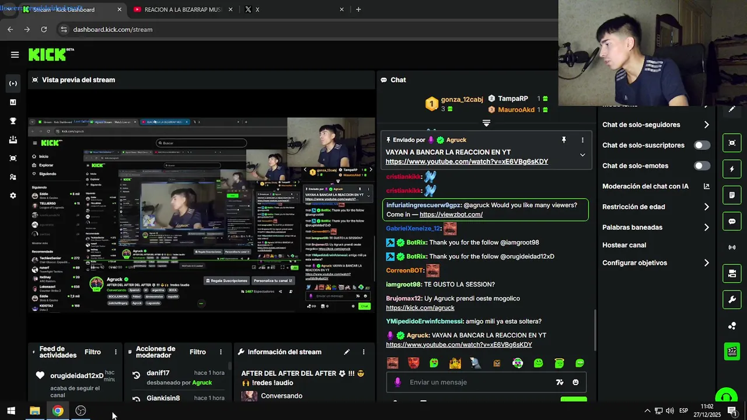
Task: Open Acciones de moderador Filtro
Action: (x=198, y=352)
